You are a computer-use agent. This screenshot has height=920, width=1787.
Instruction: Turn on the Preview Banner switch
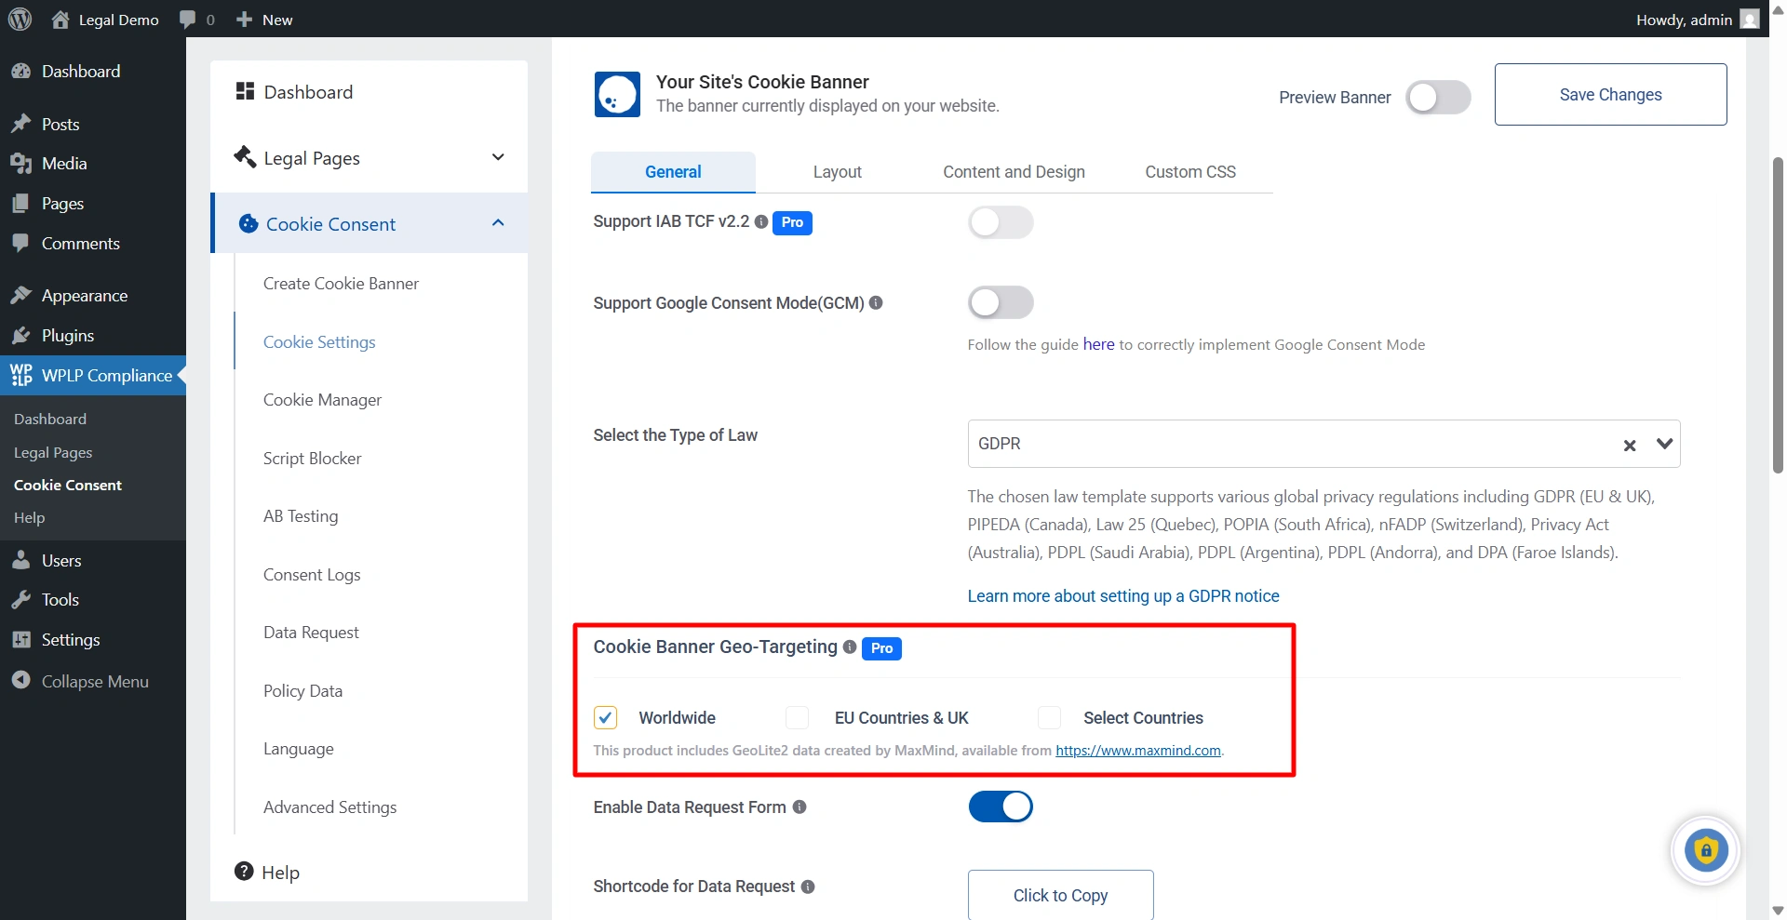tap(1438, 98)
